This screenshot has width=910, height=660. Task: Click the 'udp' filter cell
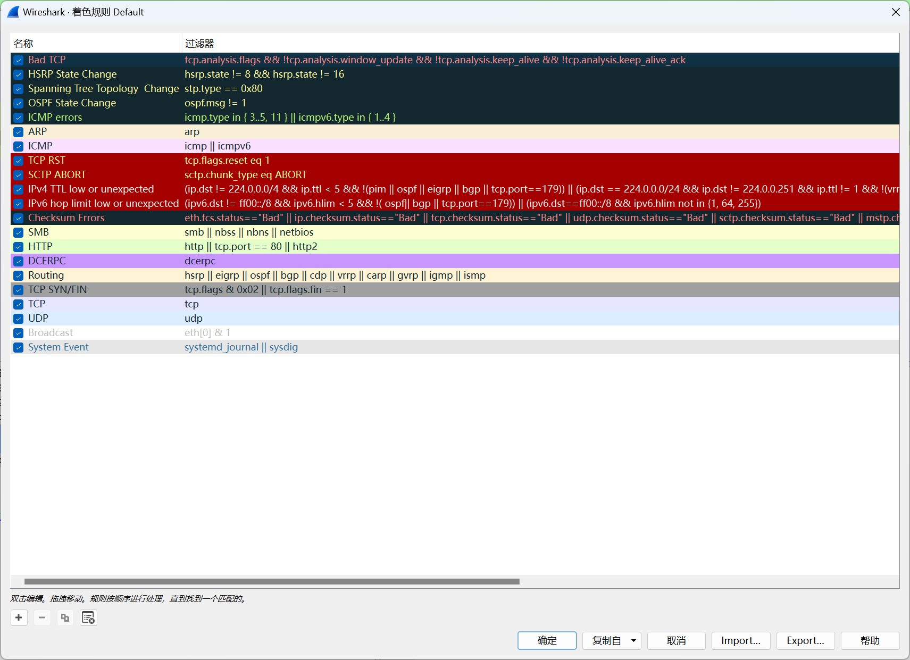[194, 318]
